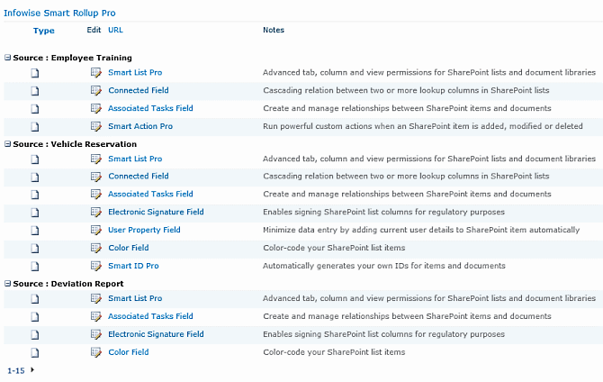This screenshot has width=603, height=382.
Task: Collapse the Deviation Report source group
Action: coord(7,284)
